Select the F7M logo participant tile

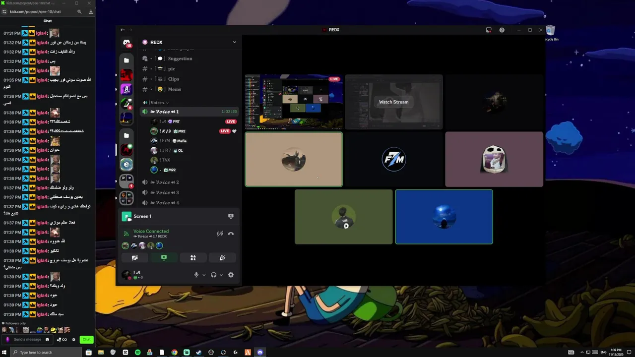tap(394, 159)
